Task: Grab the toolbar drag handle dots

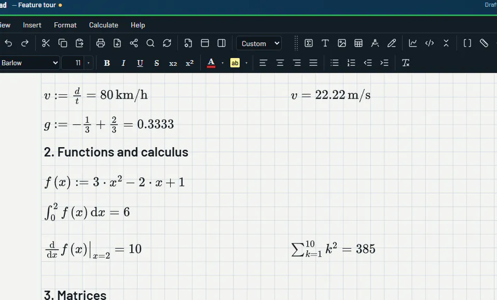Action: [x=296, y=44]
